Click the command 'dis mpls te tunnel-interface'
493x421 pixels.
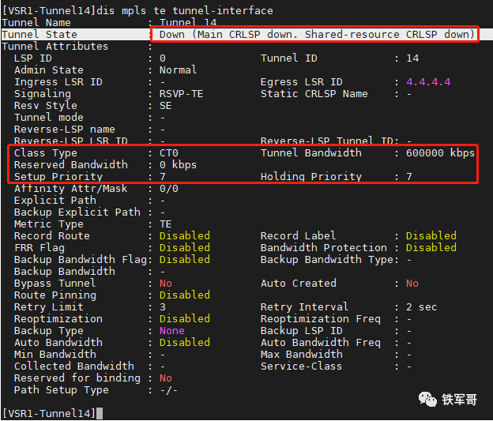pos(185,11)
